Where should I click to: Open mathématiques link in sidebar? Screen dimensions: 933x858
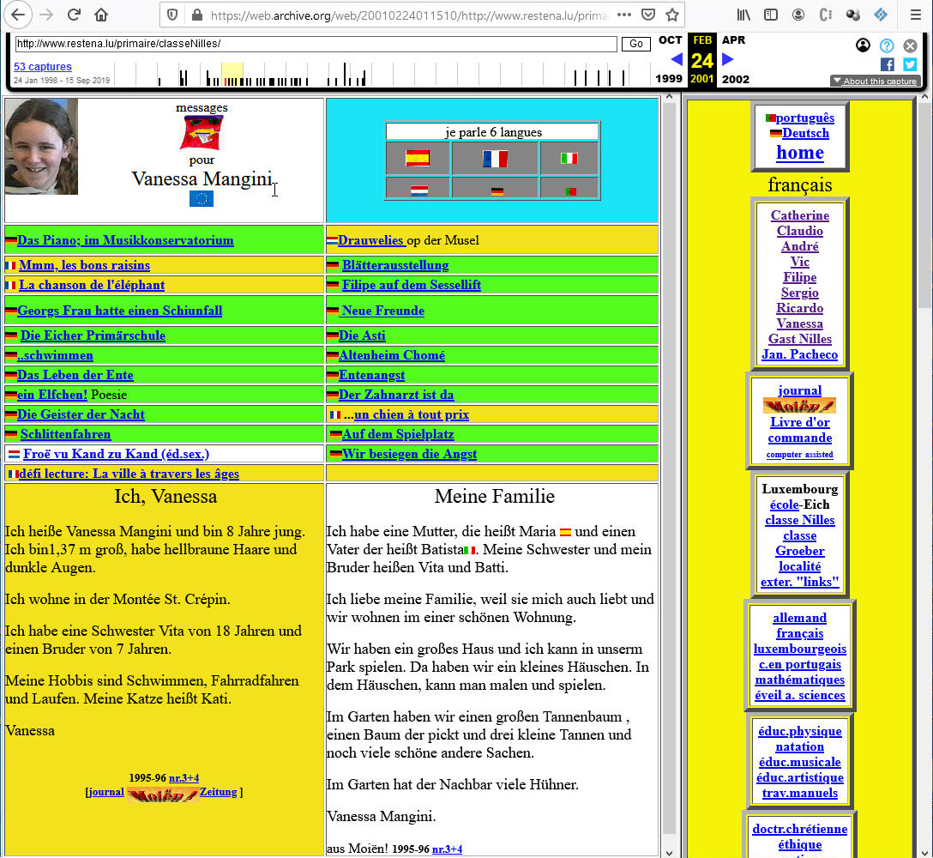(800, 680)
